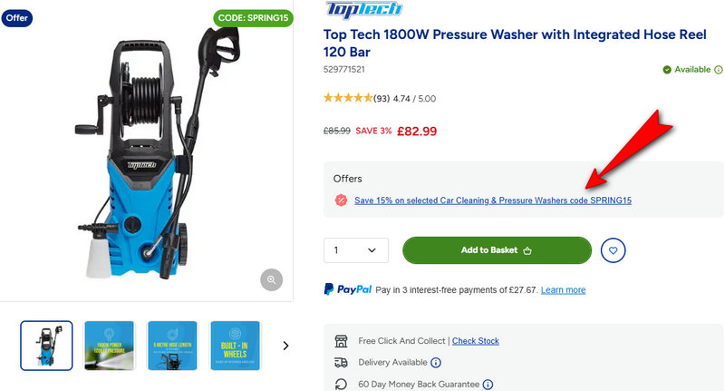Select the second product thumbnail
Viewport: 725px width, 391px height.
pyautogui.click(x=109, y=346)
